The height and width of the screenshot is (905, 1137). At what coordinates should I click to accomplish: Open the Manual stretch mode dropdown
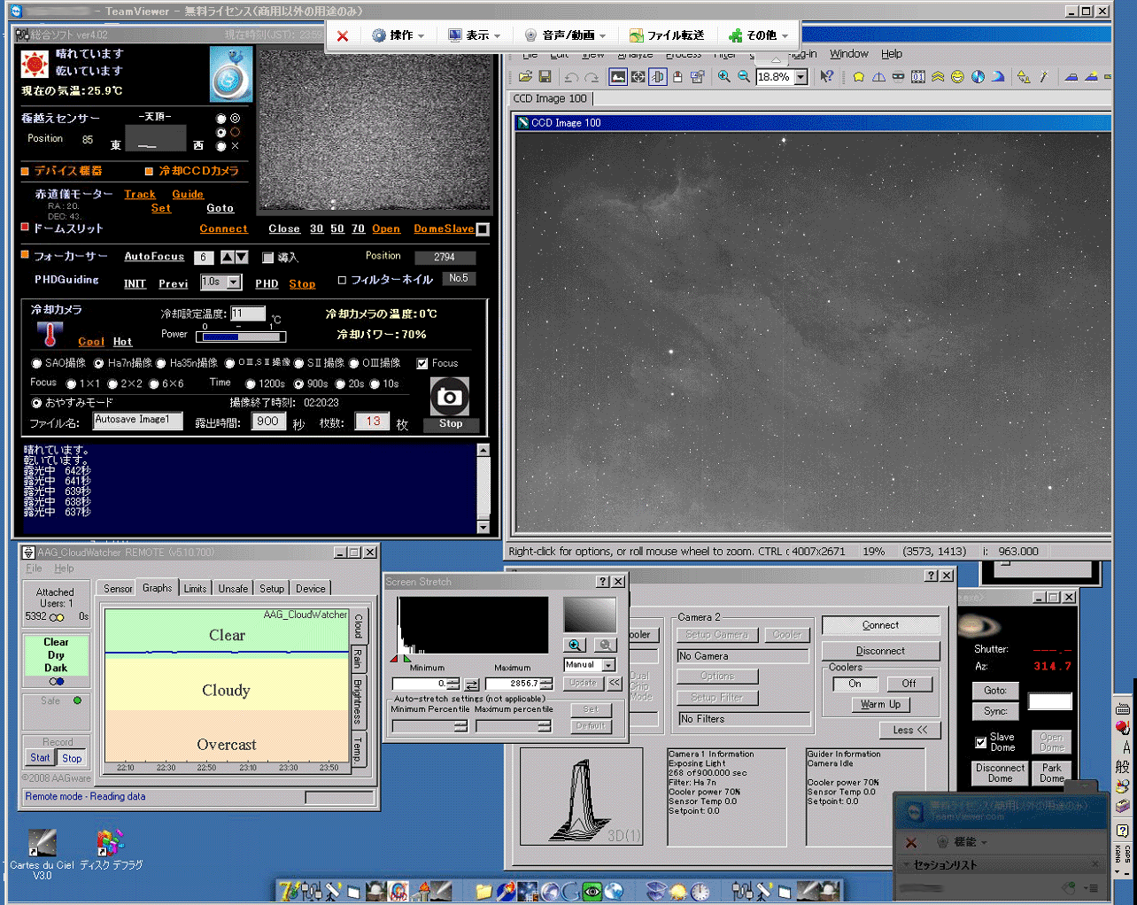tap(609, 665)
